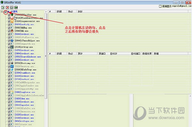The image size is (192, 127).
Task: Click the diamond icon beside [2552]Bootcamp.exe
Action: tap(12, 63)
